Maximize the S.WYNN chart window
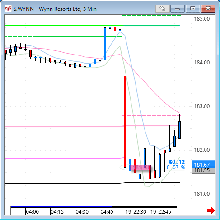Viewport: 220px width, 220px height. 192,9
